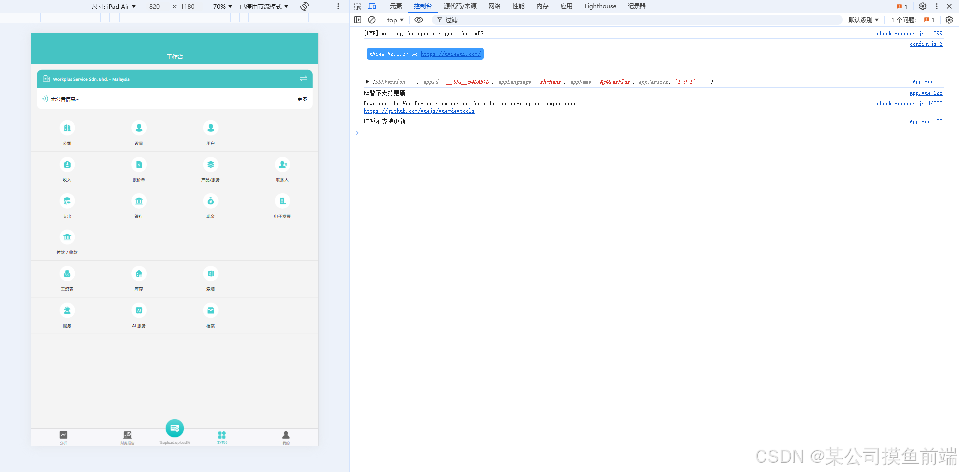Click the Workplus Service Sdn. Bhd. company bar

click(175, 79)
